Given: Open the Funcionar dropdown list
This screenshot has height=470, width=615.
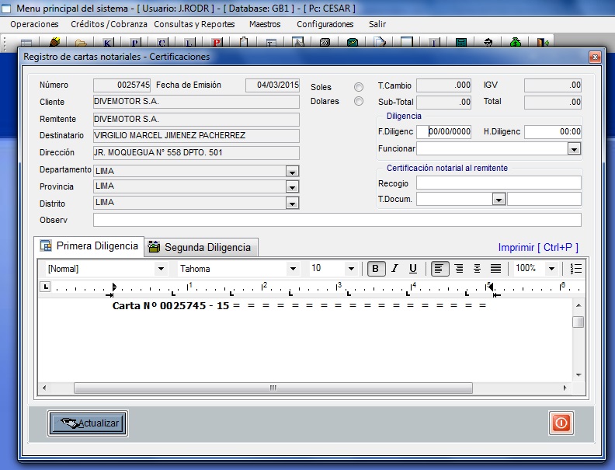Looking at the screenshot, I should coord(574,149).
